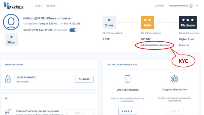This screenshot has height=115, width=204.
Task: Click the william@KNOWhere.u account name in header
Action: [178, 6]
